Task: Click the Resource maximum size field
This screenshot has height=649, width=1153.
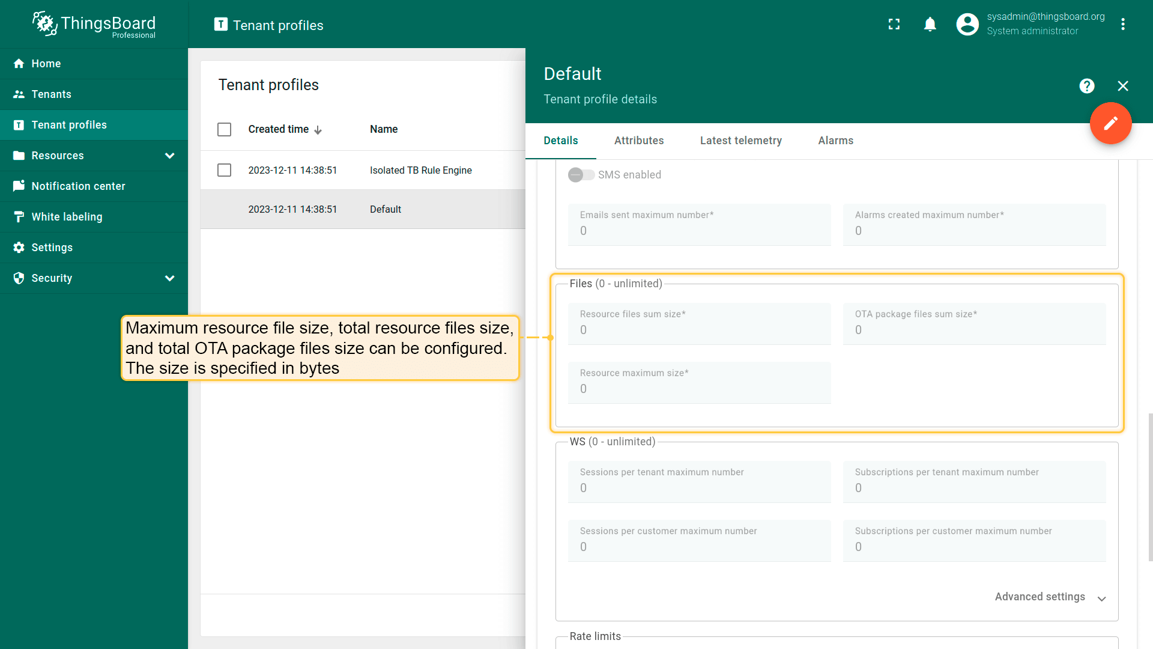Action: point(699,383)
